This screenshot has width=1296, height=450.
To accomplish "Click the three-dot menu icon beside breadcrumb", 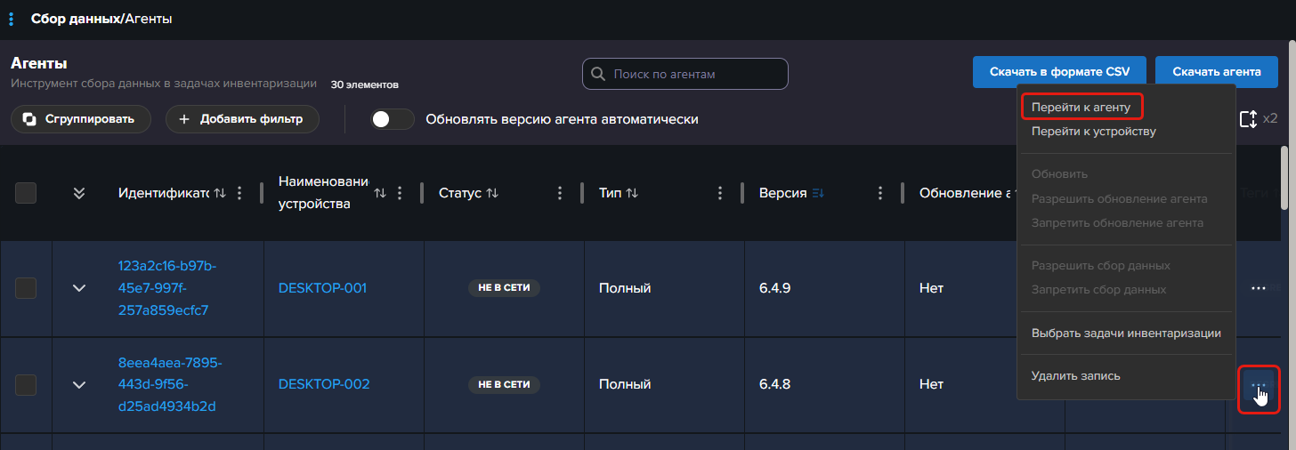I will (x=11, y=19).
